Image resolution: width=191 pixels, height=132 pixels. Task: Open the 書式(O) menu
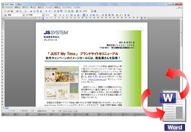coord(41,7)
